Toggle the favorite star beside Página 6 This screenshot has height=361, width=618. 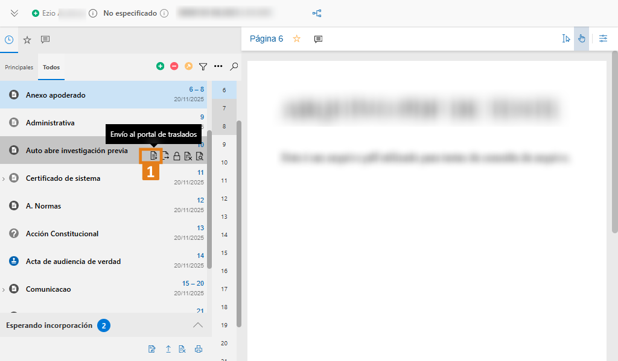(296, 39)
